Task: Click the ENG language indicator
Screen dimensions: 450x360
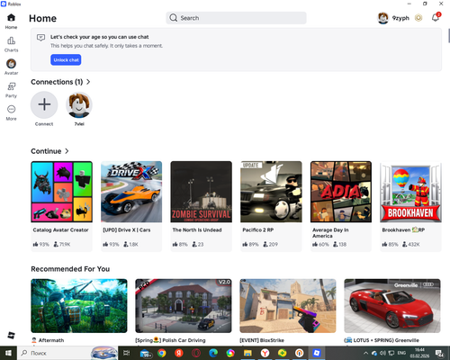Action: [x=401, y=353]
